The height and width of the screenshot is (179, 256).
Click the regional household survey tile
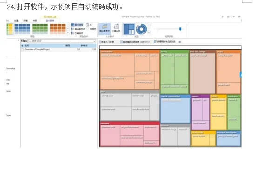pos(175,89)
